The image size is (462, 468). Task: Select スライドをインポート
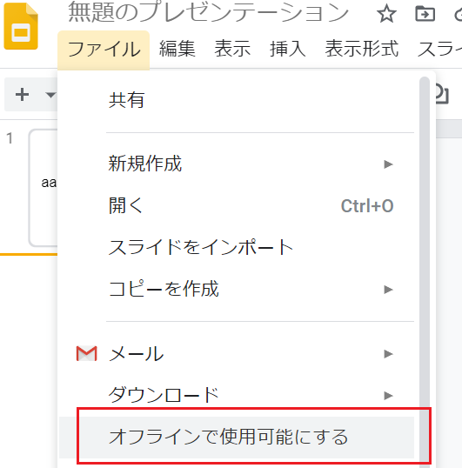(237, 247)
